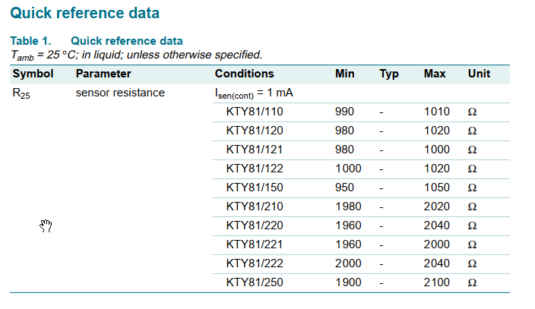This screenshot has height=309, width=535.
Task: Click the sensor resistance parameter text
Action: coord(120,93)
